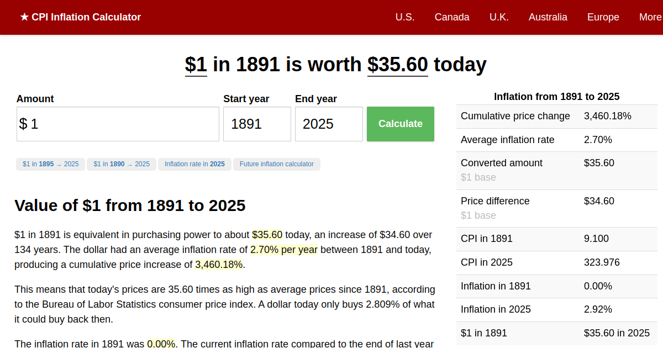
Task: Expand the More navigation menu
Action: click(650, 17)
